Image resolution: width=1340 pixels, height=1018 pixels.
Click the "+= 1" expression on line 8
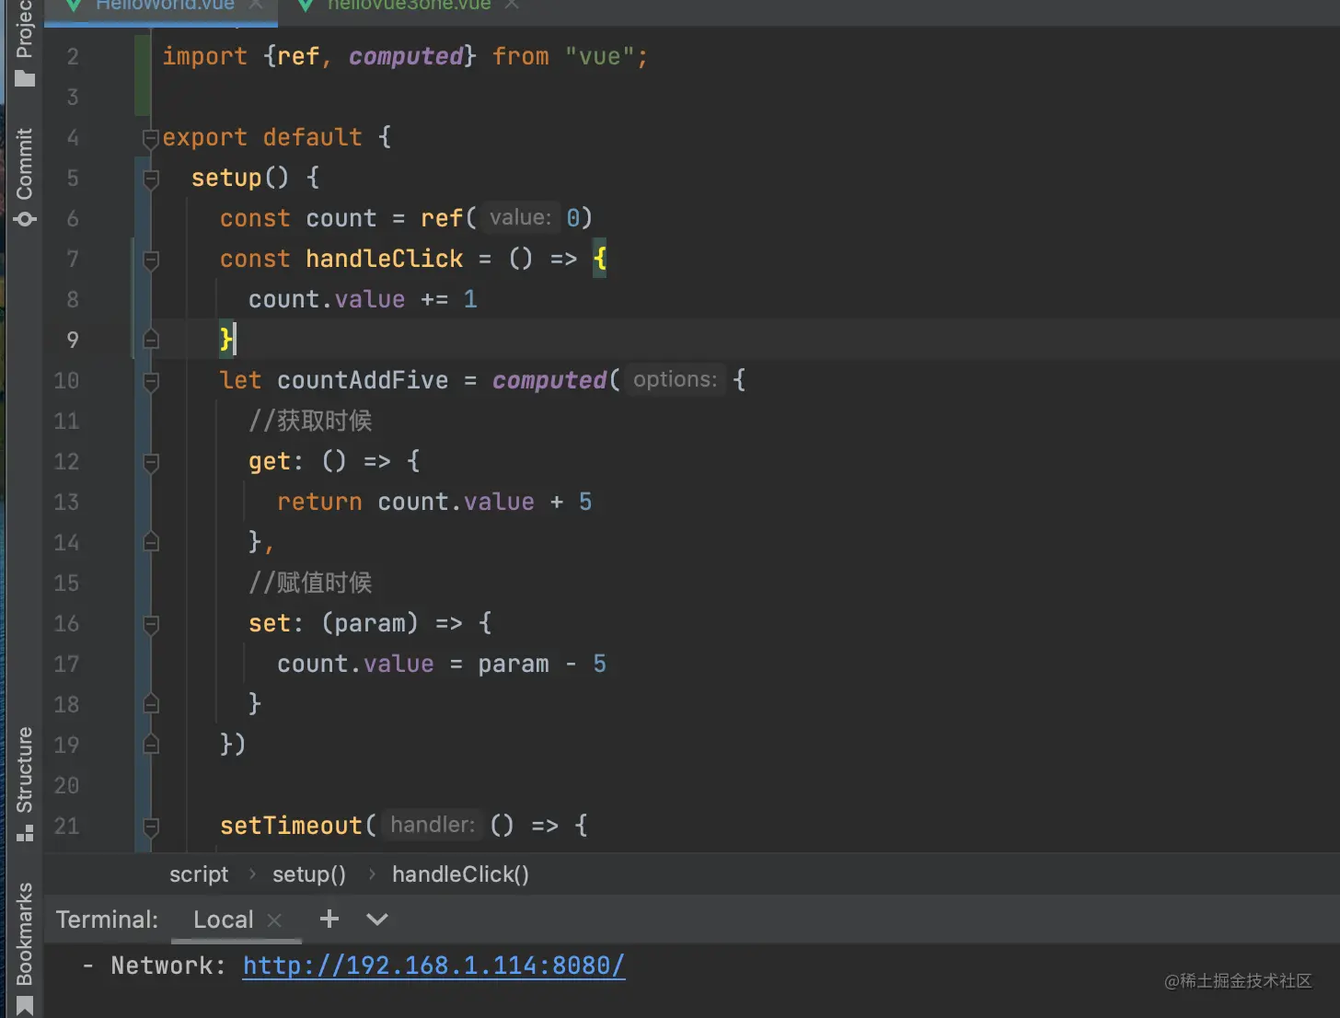(449, 300)
